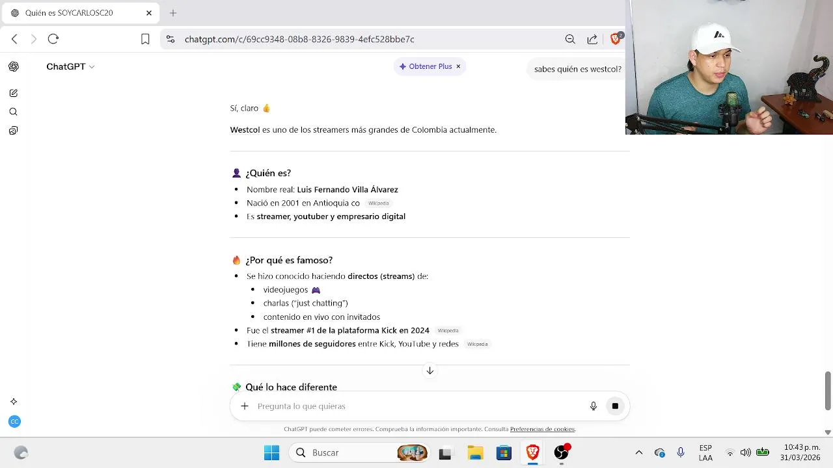Dismiss the Obtener Plus banner
The height and width of the screenshot is (468, 833).
coord(458,66)
